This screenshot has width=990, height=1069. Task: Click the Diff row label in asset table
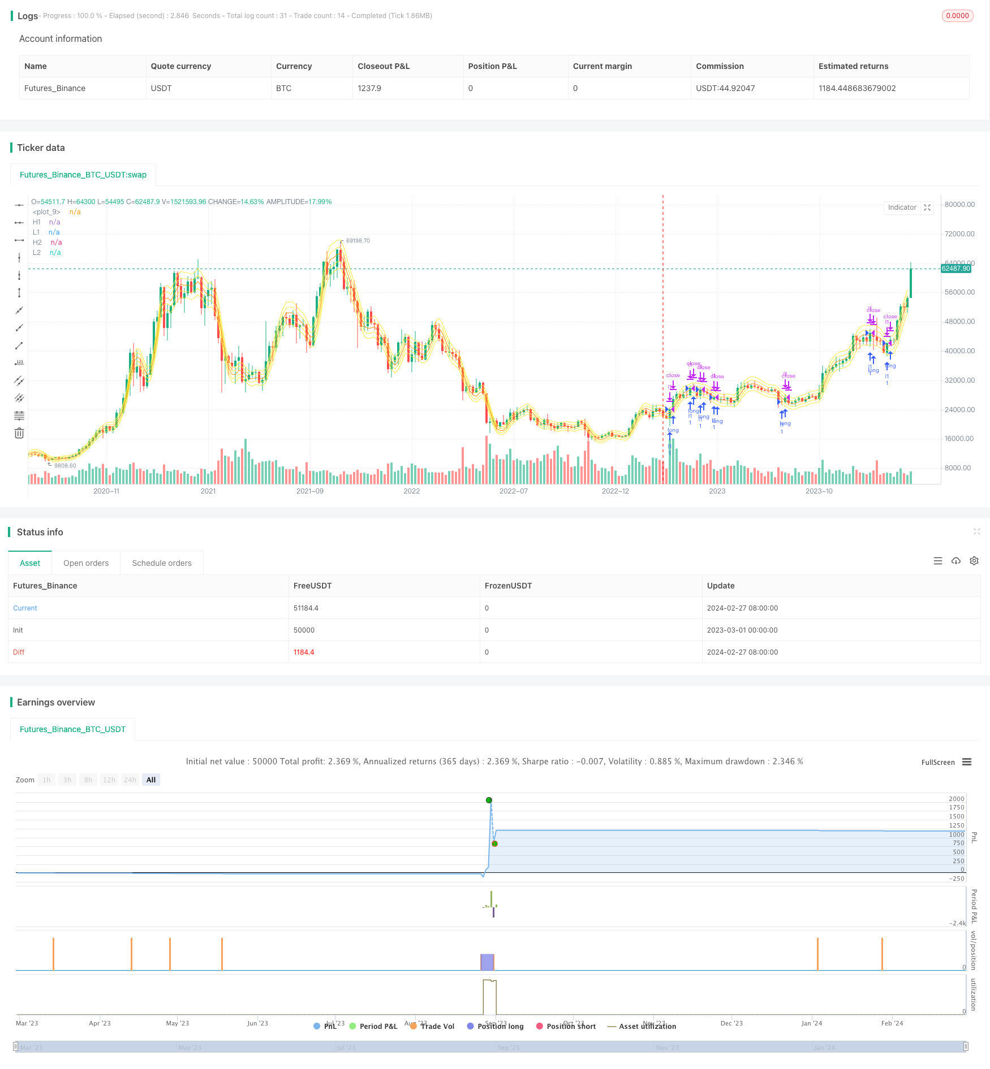click(x=19, y=652)
